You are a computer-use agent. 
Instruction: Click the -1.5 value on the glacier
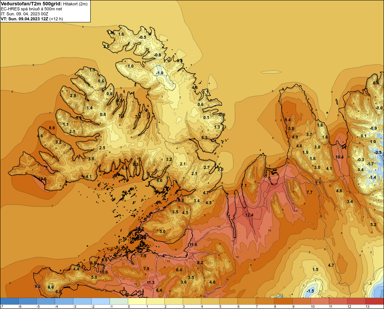(x=310, y=291)
